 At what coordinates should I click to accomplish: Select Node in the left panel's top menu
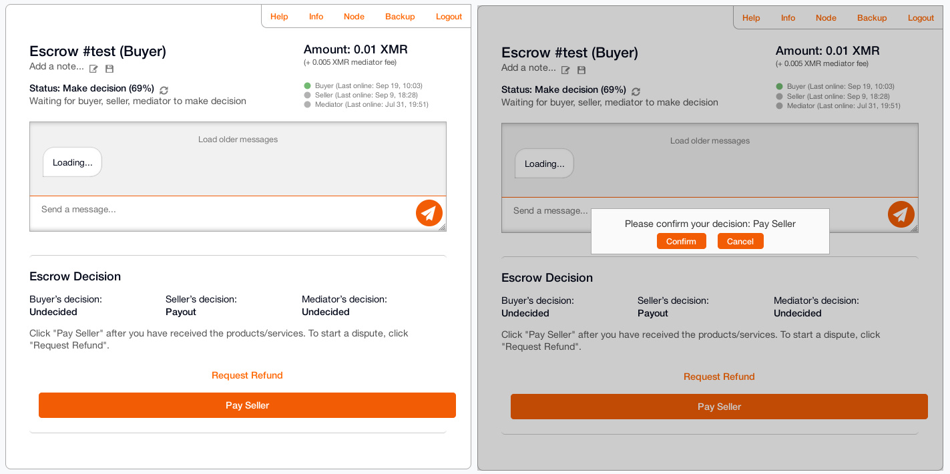pyautogui.click(x=354, y=17)
